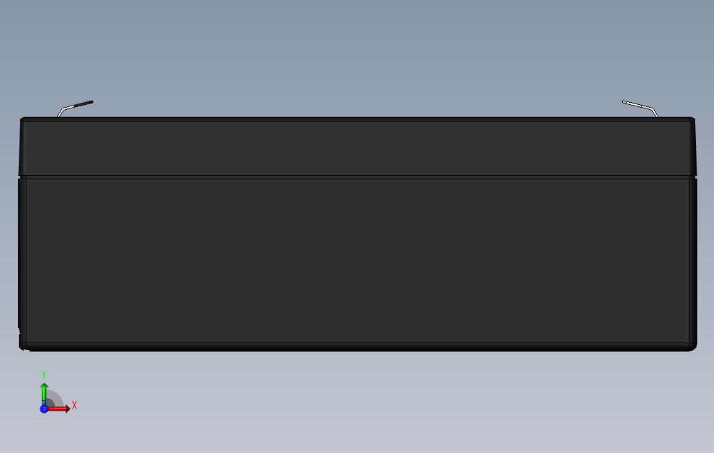Click the red X axis arrow
This screenshot has width=714, height=453.
(x=59, y=409)
